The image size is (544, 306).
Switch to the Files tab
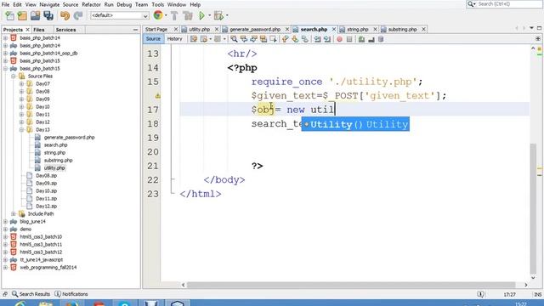click(39, 30)
